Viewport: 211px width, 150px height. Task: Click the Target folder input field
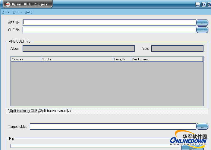113,126
